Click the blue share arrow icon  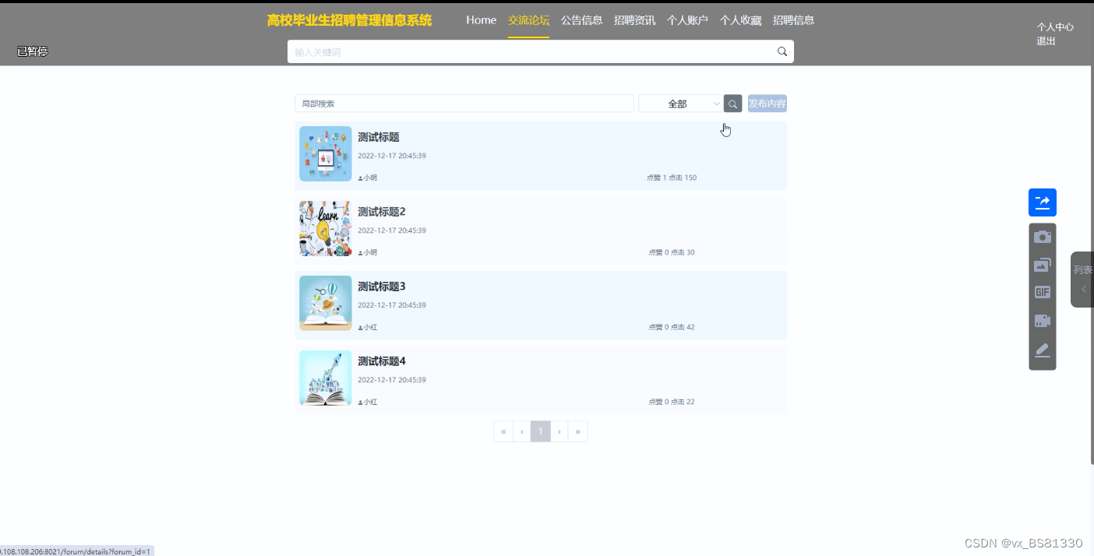click(1043, 202)
